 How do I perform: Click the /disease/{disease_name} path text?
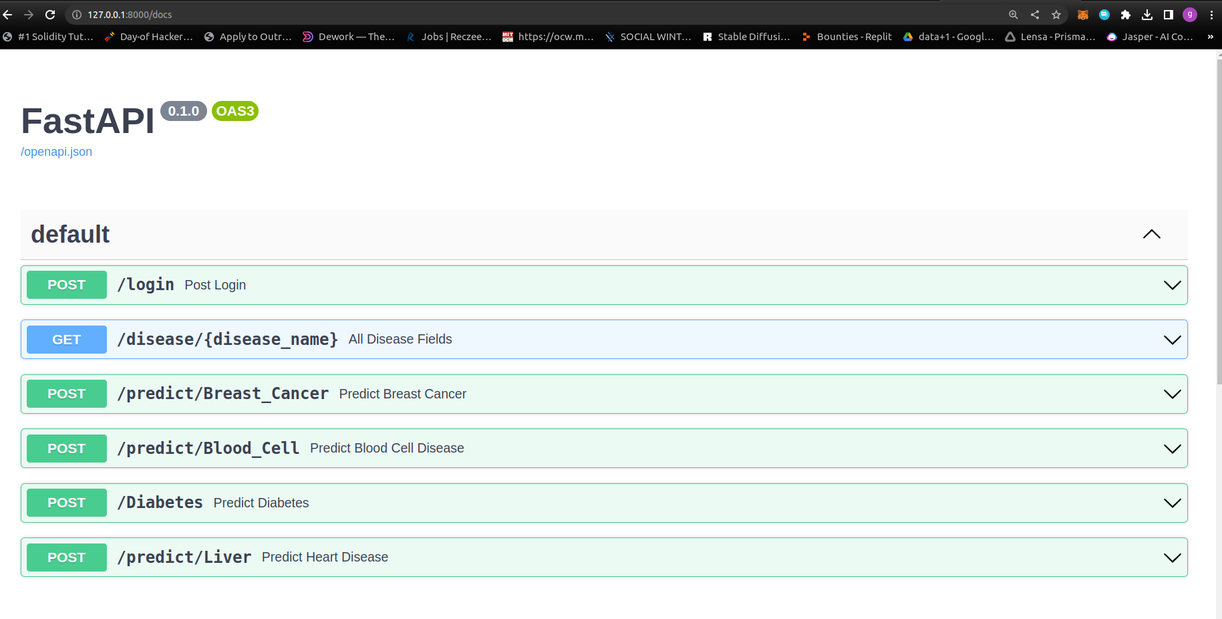(x=227, y=340)
